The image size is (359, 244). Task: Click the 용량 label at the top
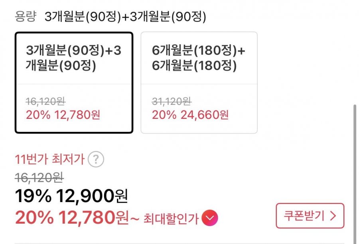point(25,17)
